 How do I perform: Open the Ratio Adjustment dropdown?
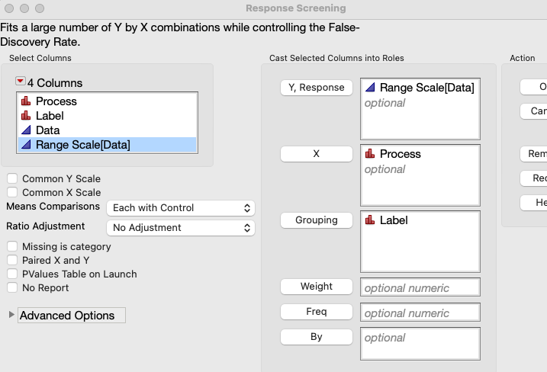[x=181, y=228]
